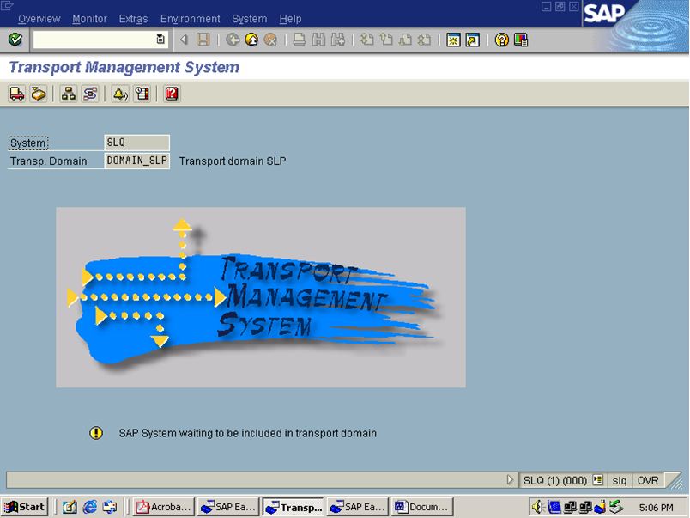Screen dimensions: 690x518
Task: Click the red Cancel icon
Action: [270, 40]
